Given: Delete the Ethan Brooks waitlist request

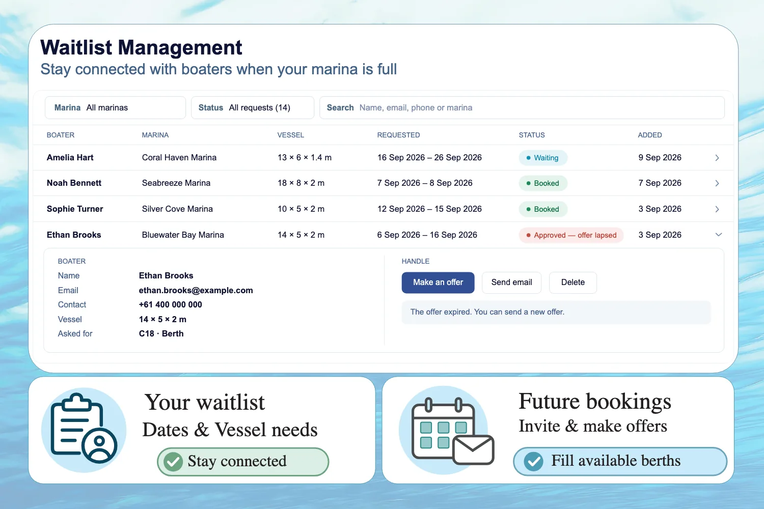Looking at the screenshot, I should tap(573, 282).
